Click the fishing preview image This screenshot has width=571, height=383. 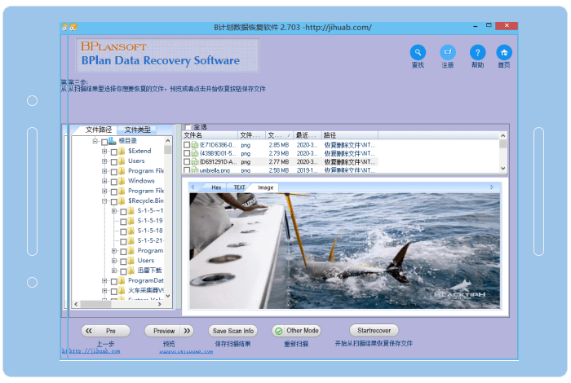(x=344, y=250)
